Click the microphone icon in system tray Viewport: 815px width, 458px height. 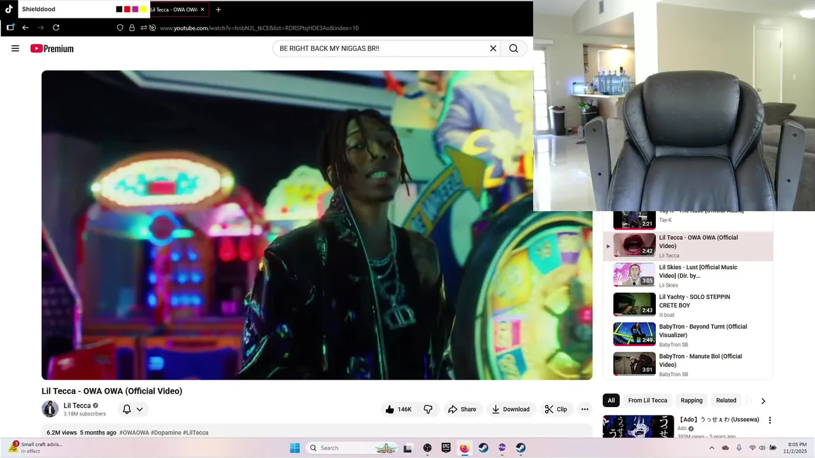coord(739,448)
